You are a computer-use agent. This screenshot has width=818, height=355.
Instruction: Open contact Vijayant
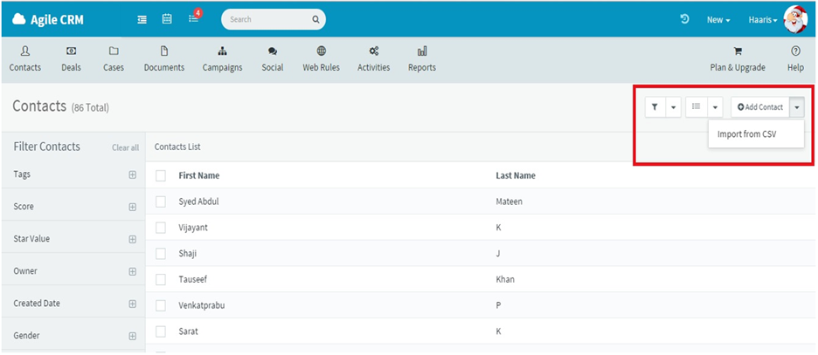tap(193, 228)
